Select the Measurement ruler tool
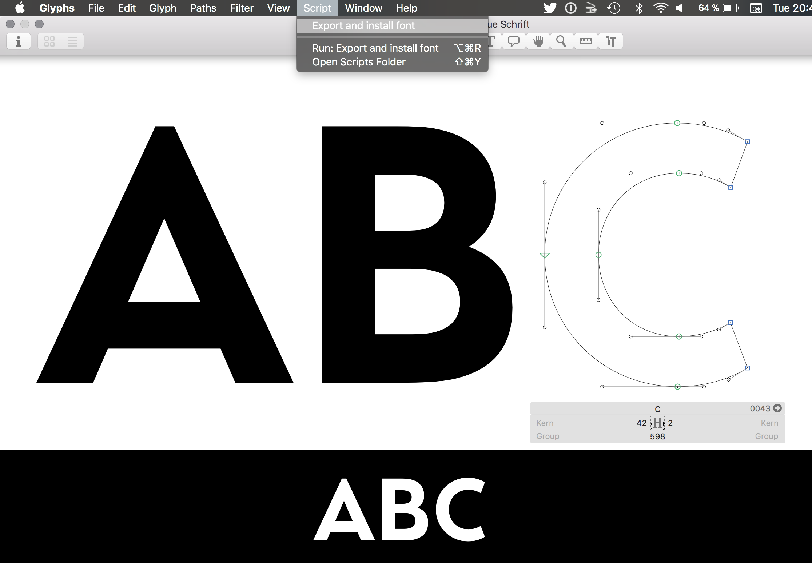Screen dimensions: 812x563 coord(586,41)
